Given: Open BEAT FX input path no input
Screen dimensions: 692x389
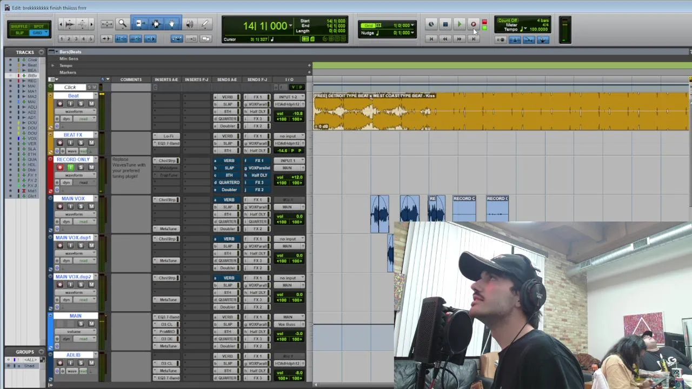Looking at the screenshot, I should click(x=289, y=136).
